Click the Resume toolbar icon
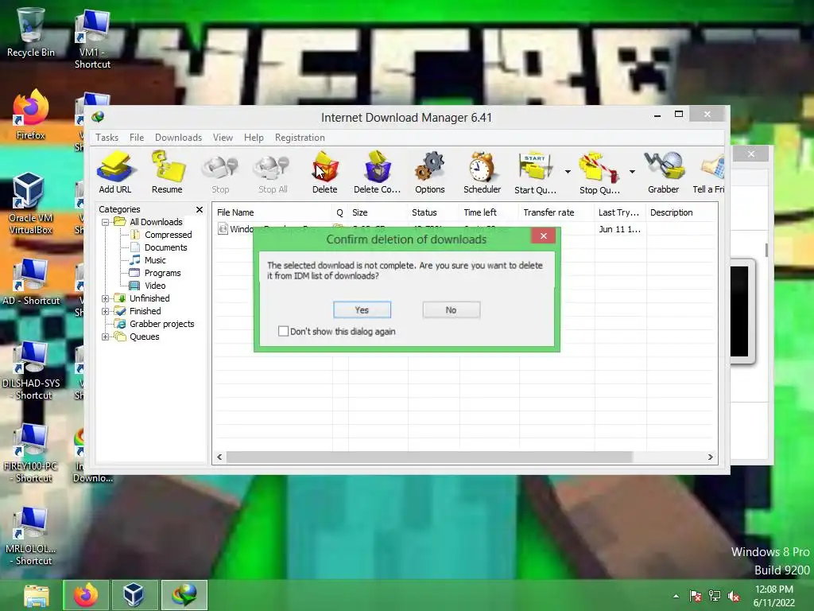The width and height of the screenshot is (814, 611). tap(167, 173)
